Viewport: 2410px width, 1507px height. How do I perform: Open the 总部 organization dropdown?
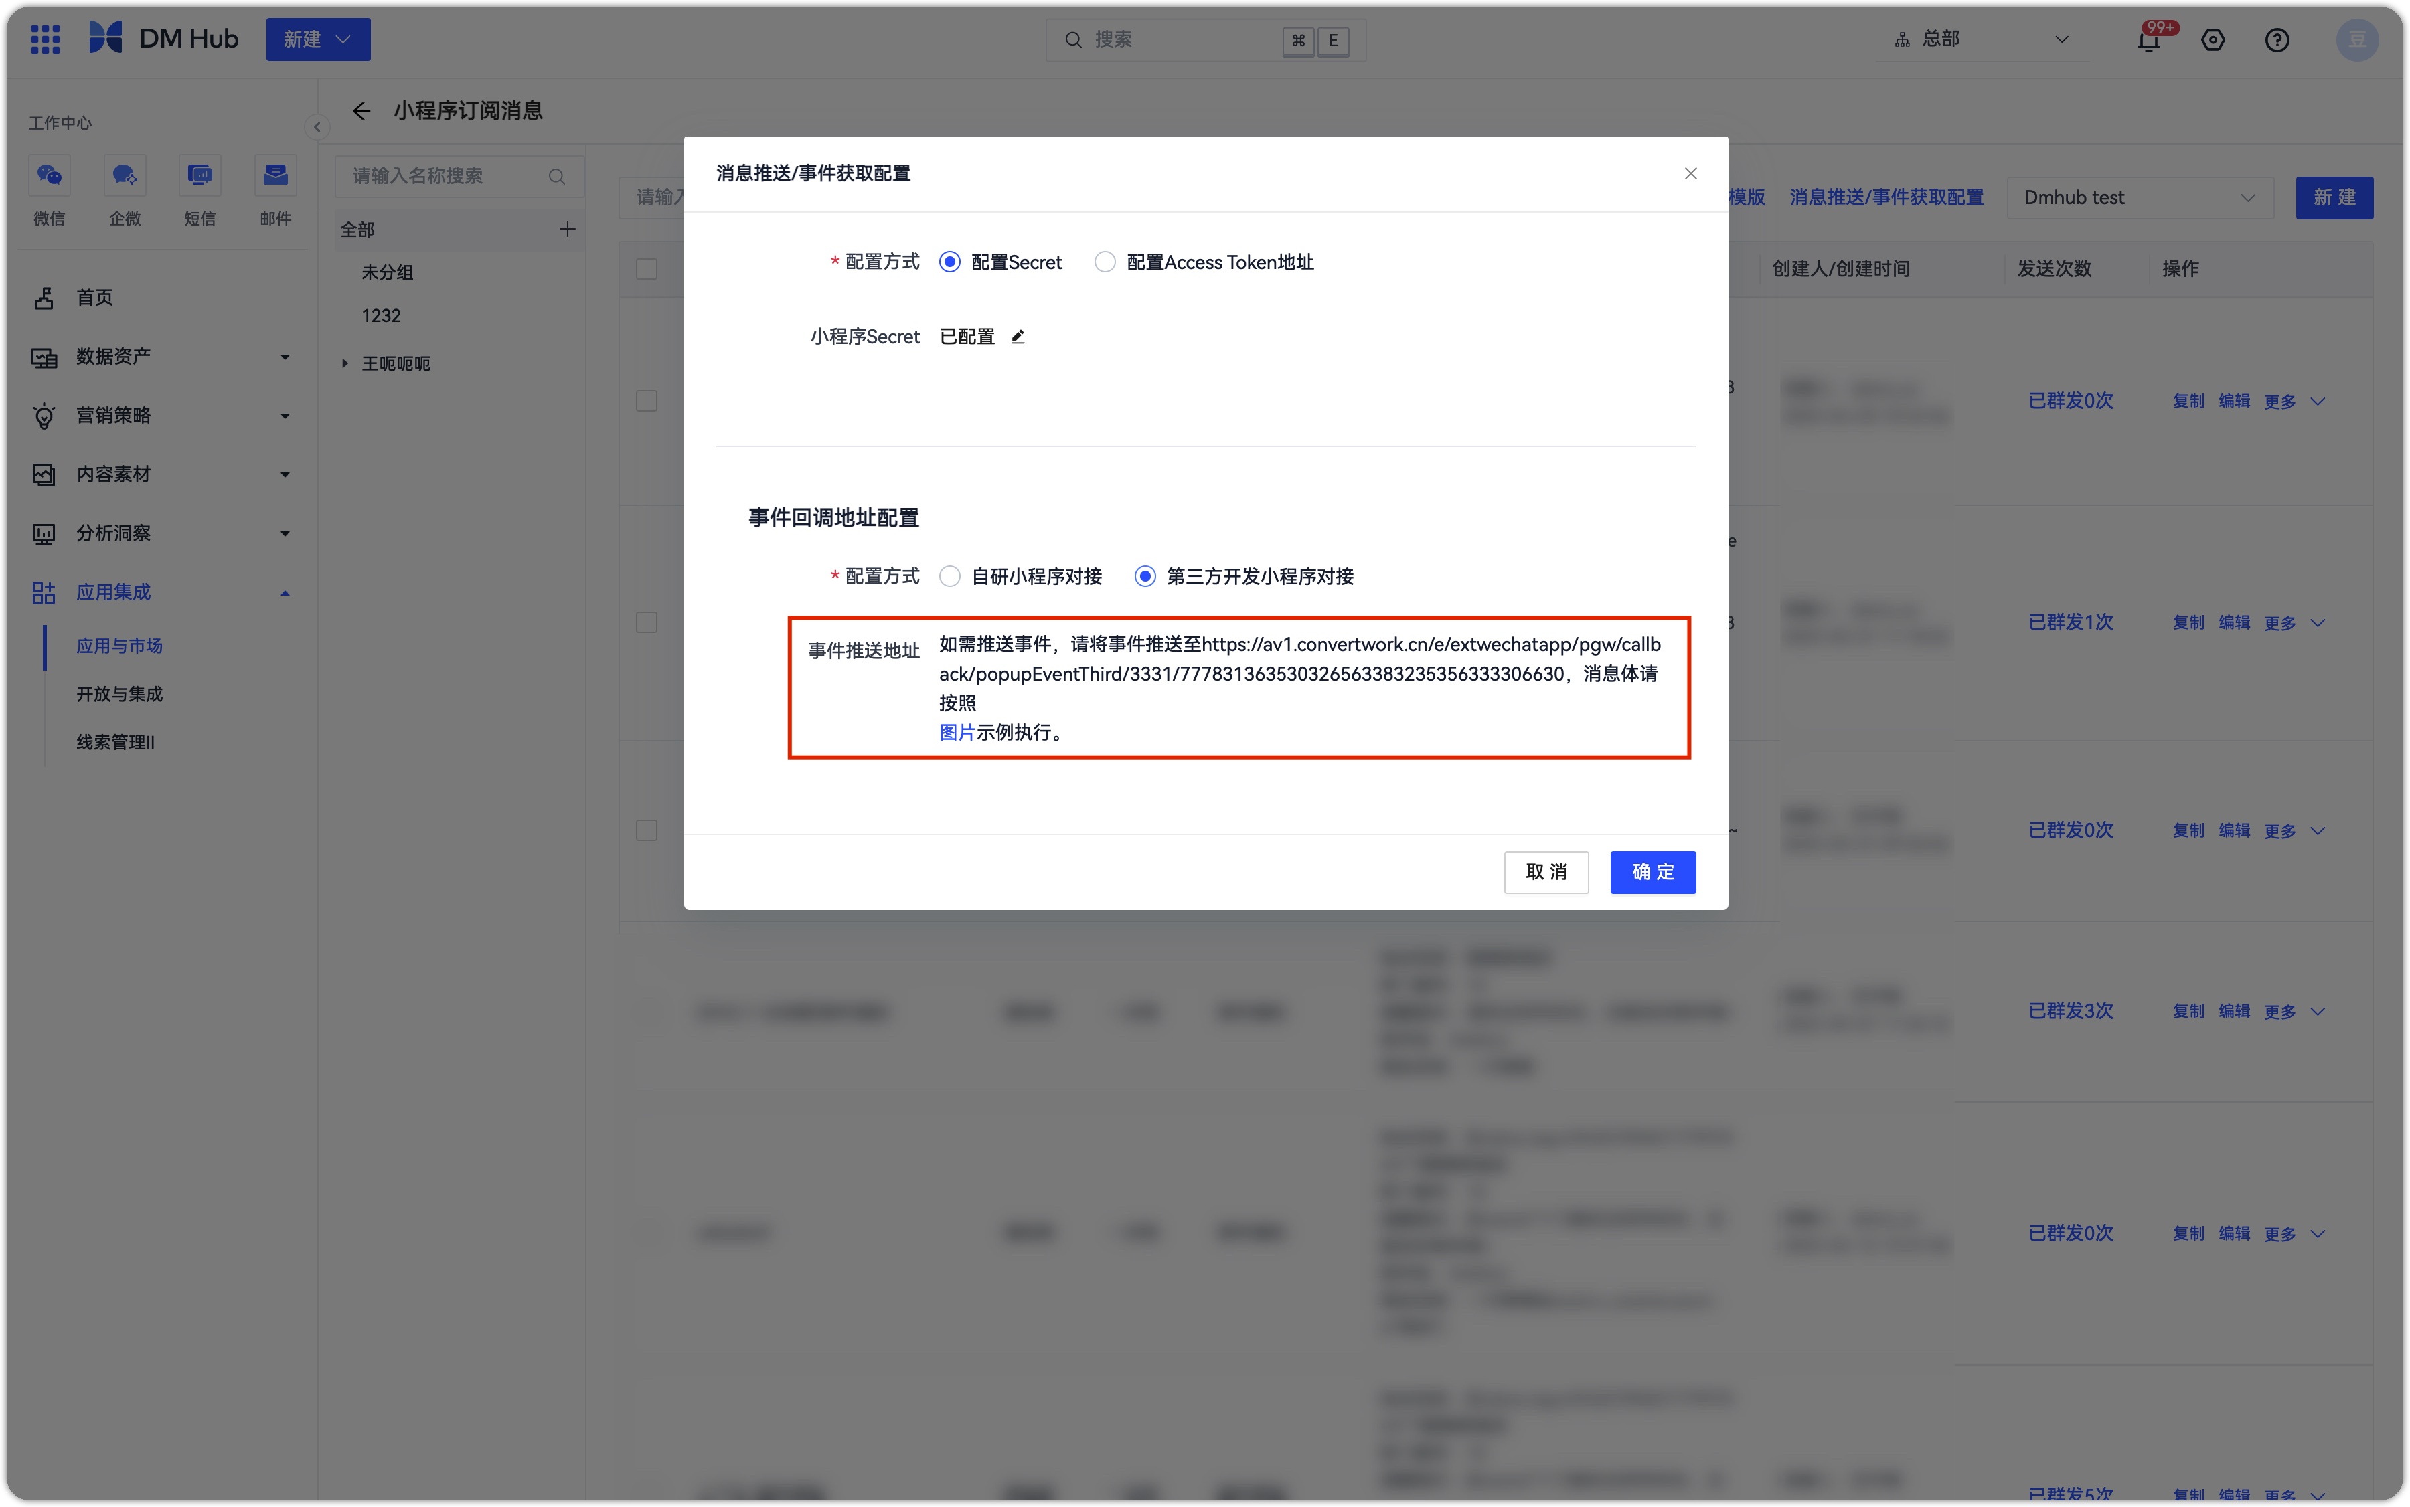[1982, 40]
